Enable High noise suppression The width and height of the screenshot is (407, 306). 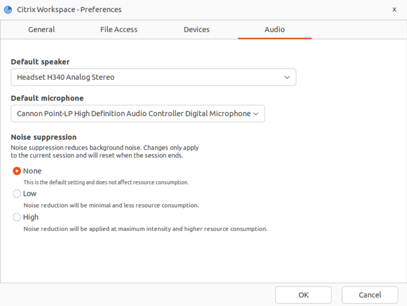pyautogui.click(x=17, y=217)
